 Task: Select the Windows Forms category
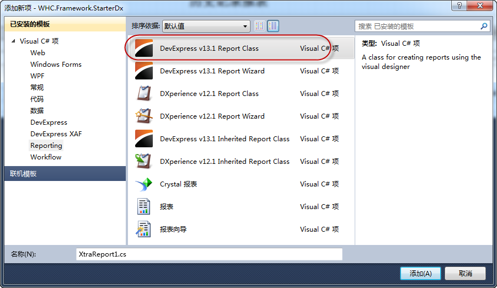click(x=56, y=65)
